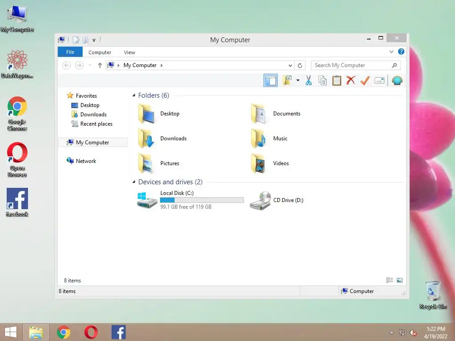Go up one level with Up arrow

pos(100,65)
